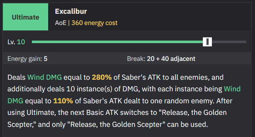Click the filled green slider track
The image size is (255, 137).
pyautogui.click(x=117, y=42)
